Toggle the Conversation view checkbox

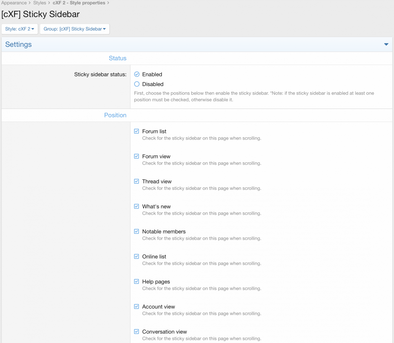137,332
